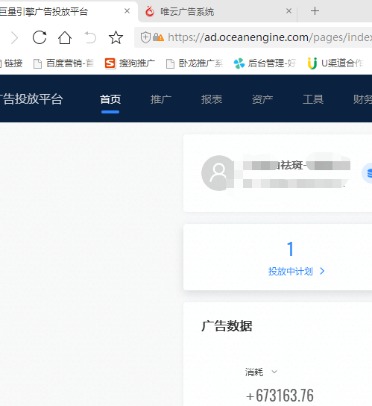Switch to the 唯云广告系统 tab
This screenshot has height=406, width=372.
[217, 12]
